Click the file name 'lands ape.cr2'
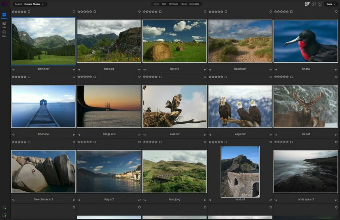Image resolution: width=340 pixels, height=220 pixels. (306, 199)
